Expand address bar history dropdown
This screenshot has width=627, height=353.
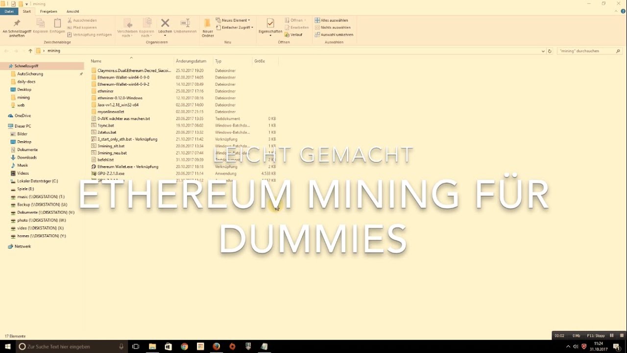click(x=543, y=51)
